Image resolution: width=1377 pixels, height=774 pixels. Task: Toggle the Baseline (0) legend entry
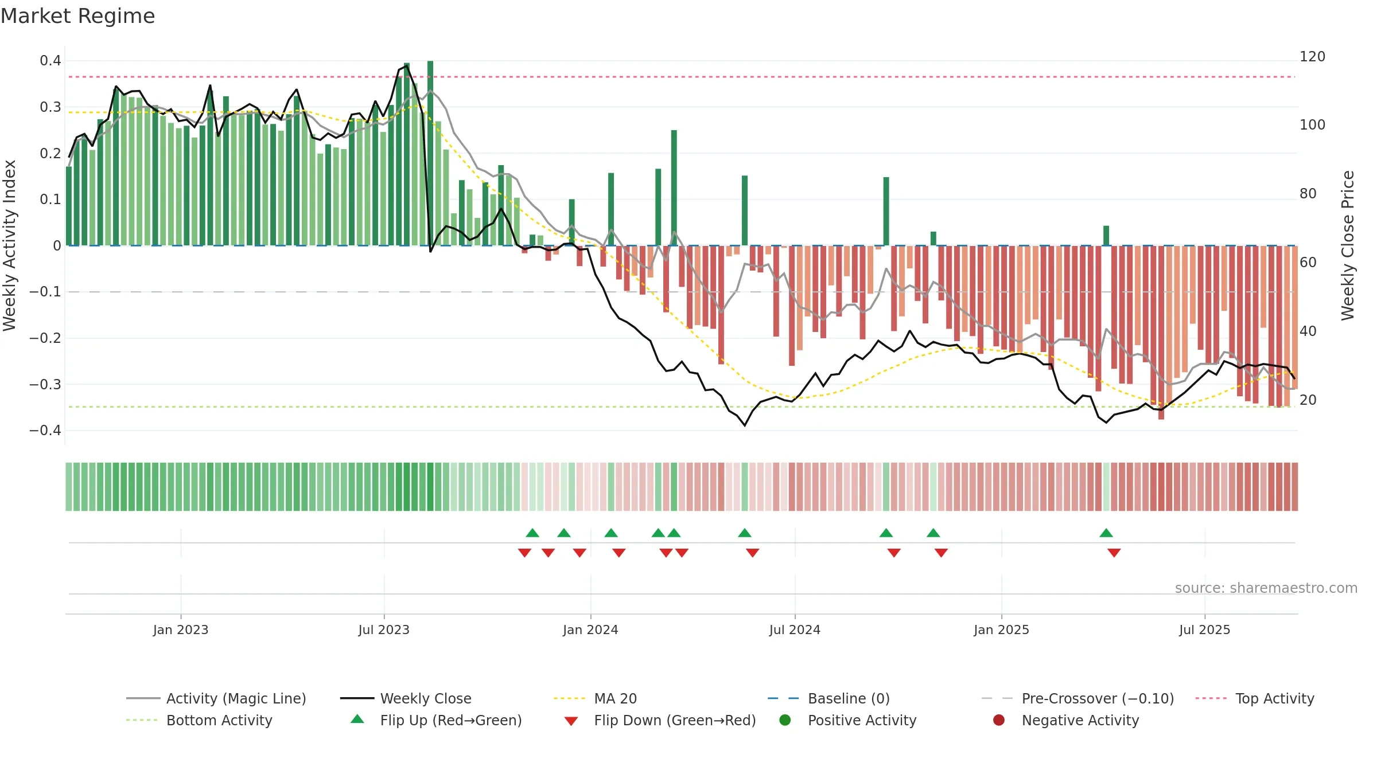pos(828,698)
